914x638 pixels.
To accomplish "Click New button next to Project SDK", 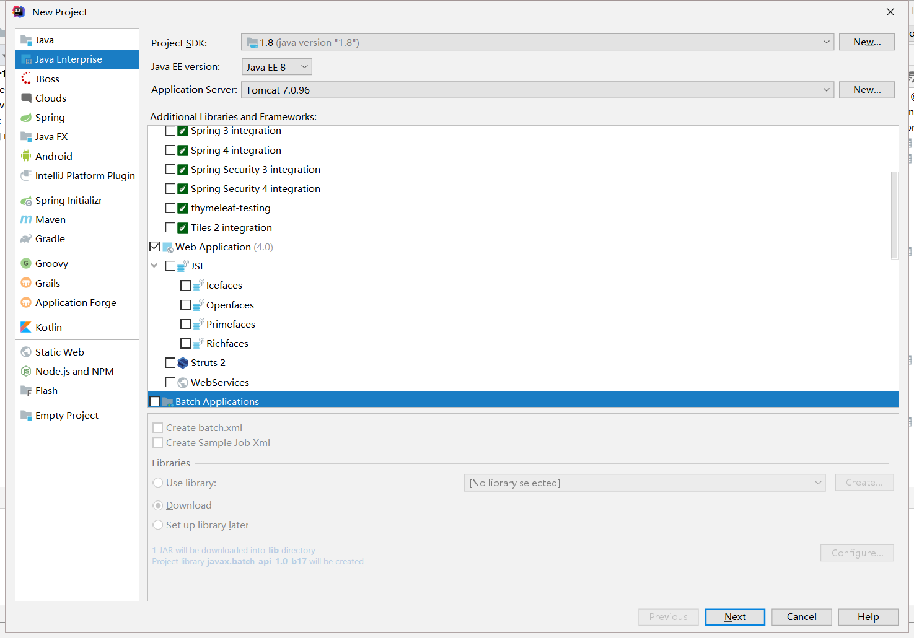I will [x=867, y=42].
